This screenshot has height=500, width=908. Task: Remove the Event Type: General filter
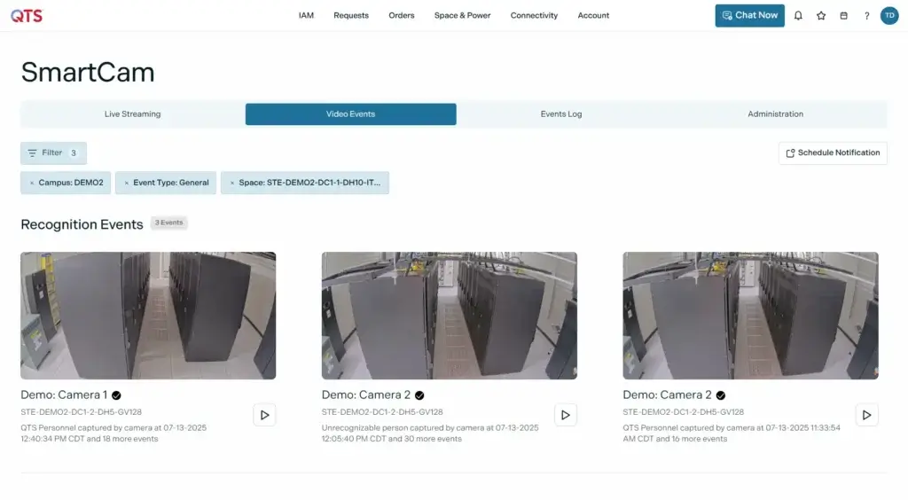pyautogui.click(x=126, y=183)
